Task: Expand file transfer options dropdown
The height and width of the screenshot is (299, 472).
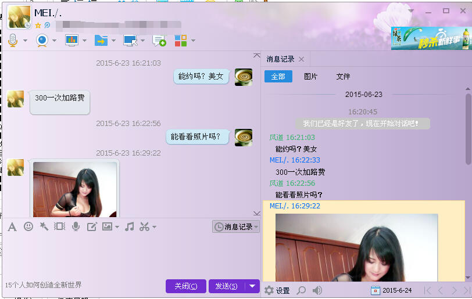Action: click(113, 40)
